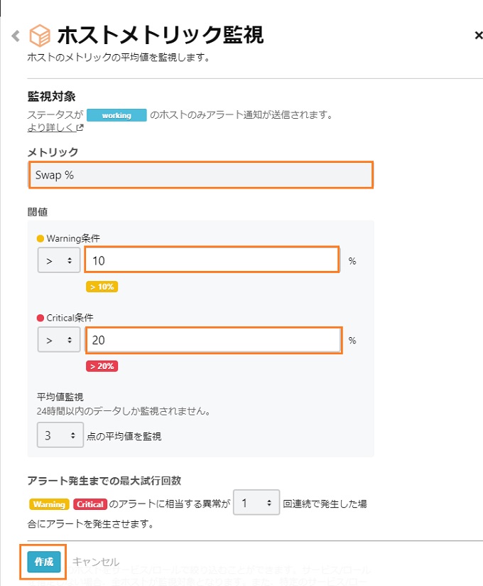The width and height of the screenshot is (483, 586).
Task: Click the Critical threshold field showing 20
Action: (x=214, y=340)
